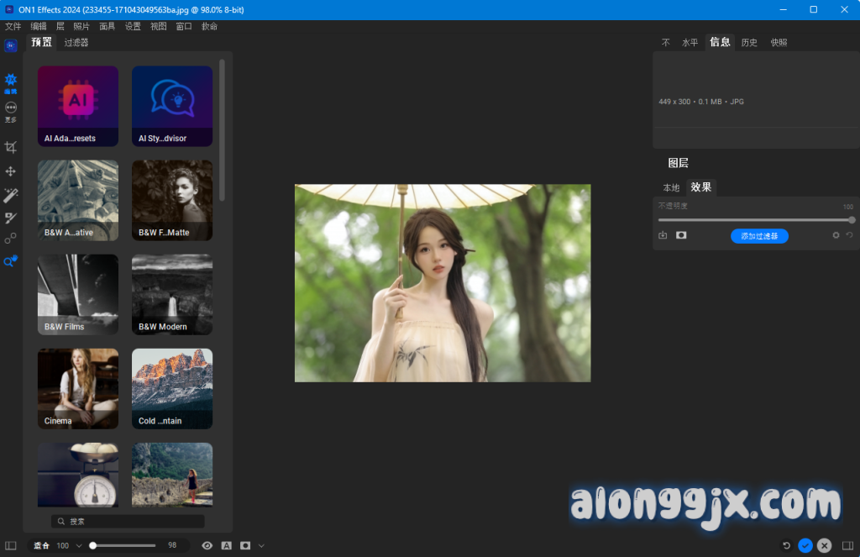Toggle the split-view panel icon bottom left
Screen dimensions: 860x557
[x=12, y=545]
